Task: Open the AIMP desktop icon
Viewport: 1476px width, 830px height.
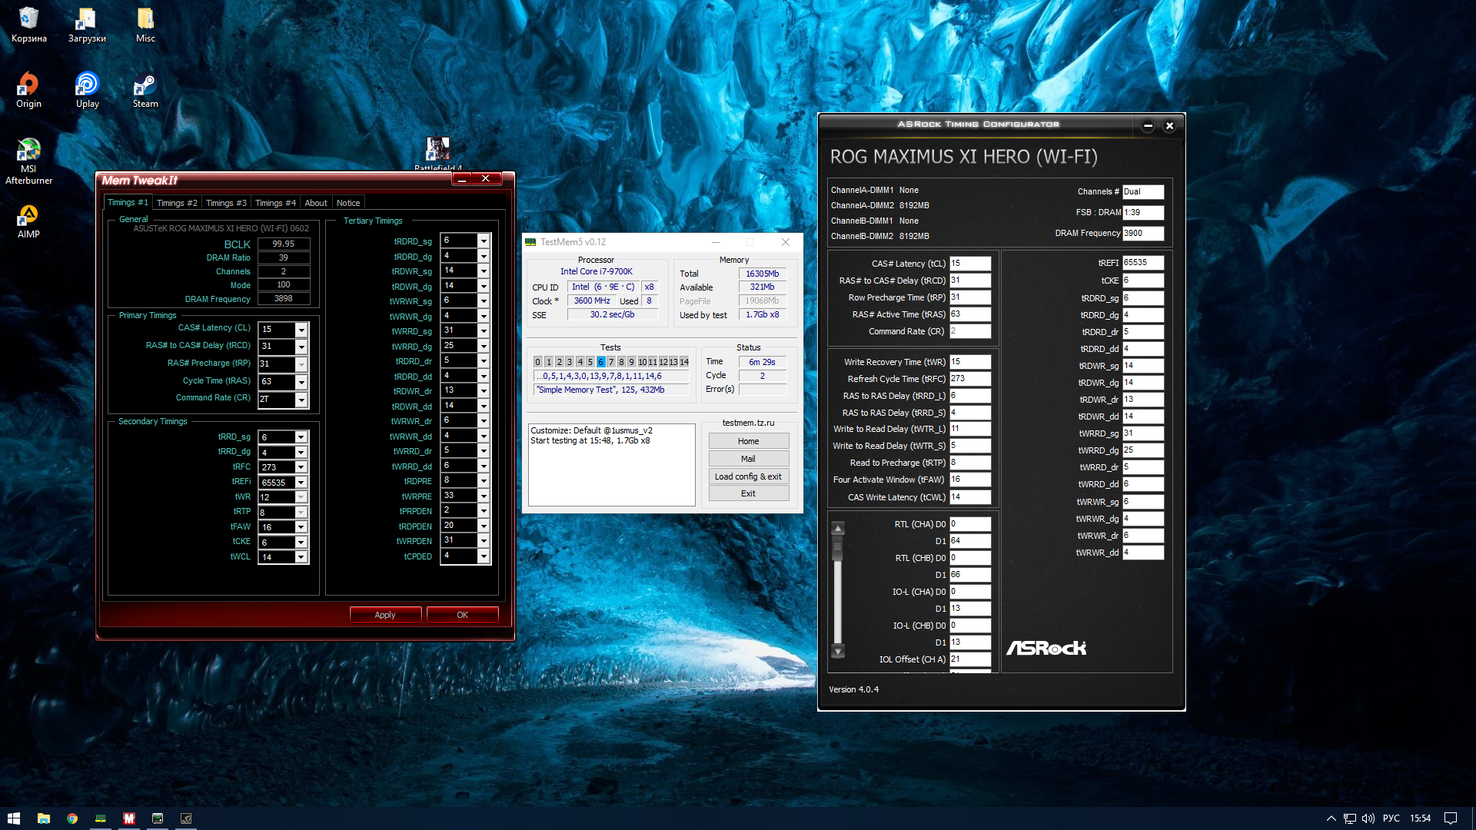Action: coord(28,221)
